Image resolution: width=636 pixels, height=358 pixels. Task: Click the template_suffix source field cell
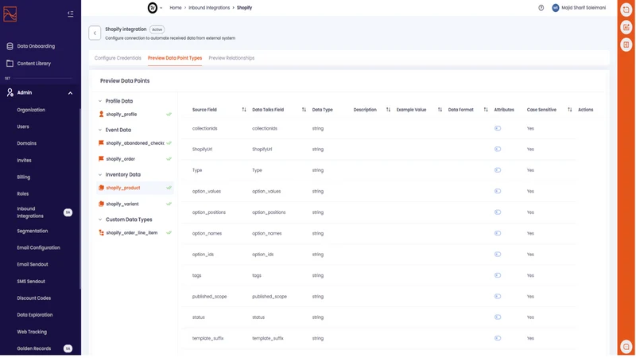pyautogui.click(x=207, y=338)
